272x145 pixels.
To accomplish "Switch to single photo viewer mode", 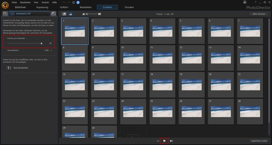I will pos(70,14).
